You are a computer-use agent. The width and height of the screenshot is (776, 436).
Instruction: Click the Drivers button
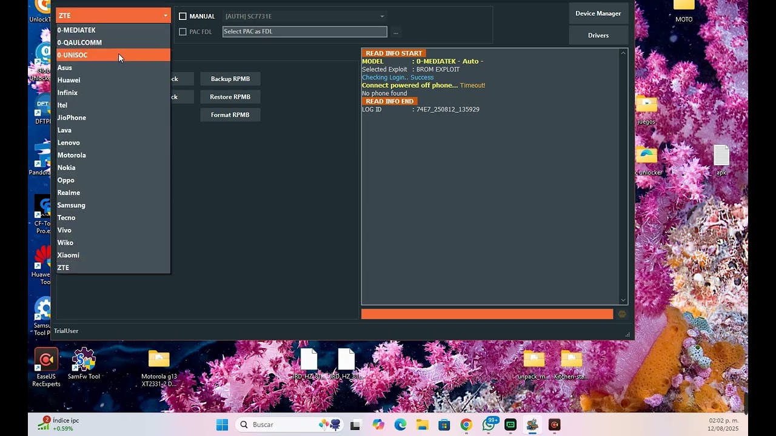(598, 35)
